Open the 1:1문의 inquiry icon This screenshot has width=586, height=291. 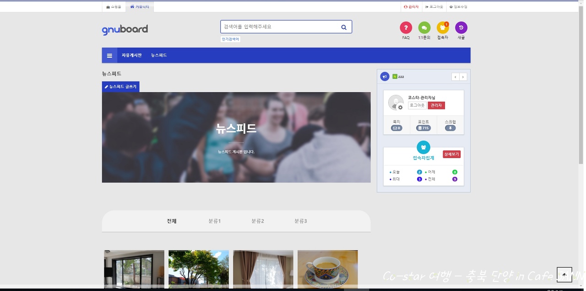[424, 28]
